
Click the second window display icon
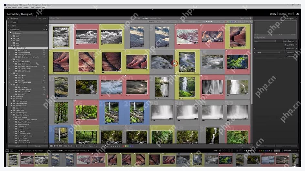tap(12, 151)
